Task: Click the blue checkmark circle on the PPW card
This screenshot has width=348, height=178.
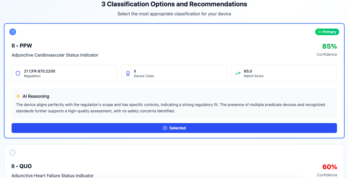Action: click(13, 32)
